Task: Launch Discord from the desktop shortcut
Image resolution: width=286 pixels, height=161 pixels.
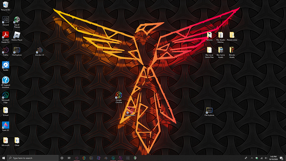Action: coord(5,21)
